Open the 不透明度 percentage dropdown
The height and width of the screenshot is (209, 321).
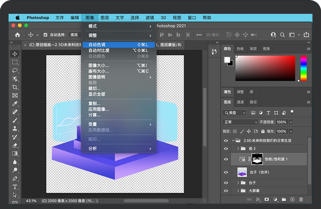point(291,122)
